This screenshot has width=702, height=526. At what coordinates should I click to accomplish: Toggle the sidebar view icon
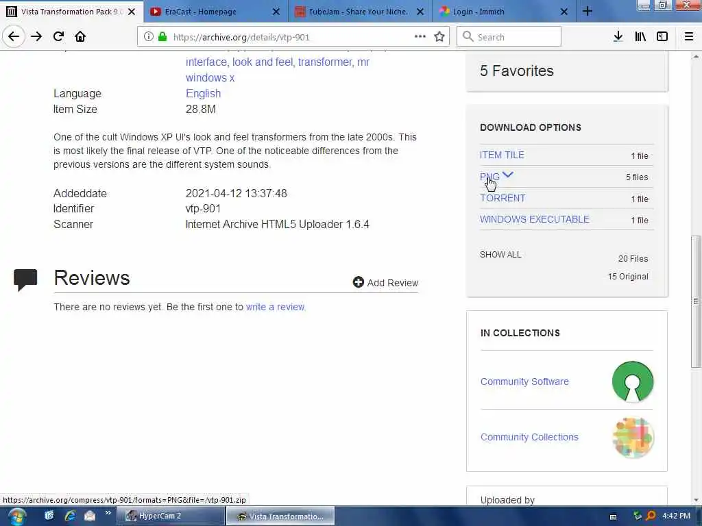click(662, 37)
